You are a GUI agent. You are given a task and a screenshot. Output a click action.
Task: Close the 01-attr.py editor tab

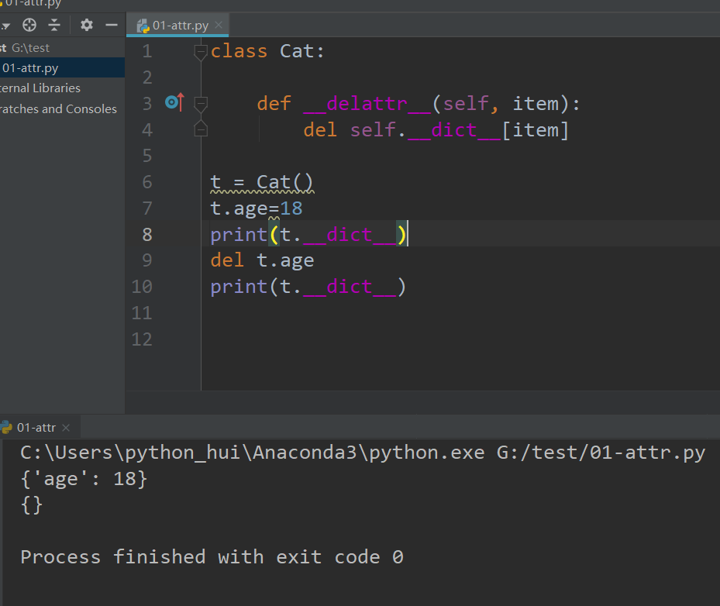[219, 25]
